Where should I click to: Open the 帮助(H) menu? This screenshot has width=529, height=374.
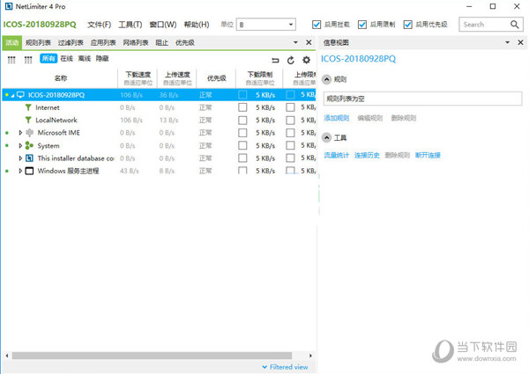point(197,25)
